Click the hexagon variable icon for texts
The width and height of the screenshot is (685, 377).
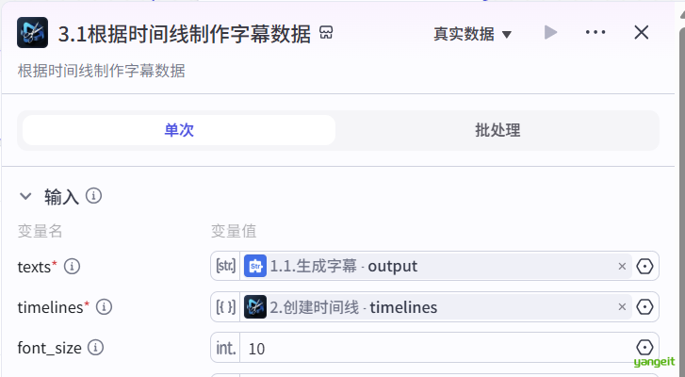pos(645,267)
